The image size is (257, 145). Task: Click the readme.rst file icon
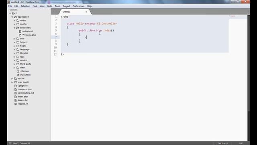(16, 104)
